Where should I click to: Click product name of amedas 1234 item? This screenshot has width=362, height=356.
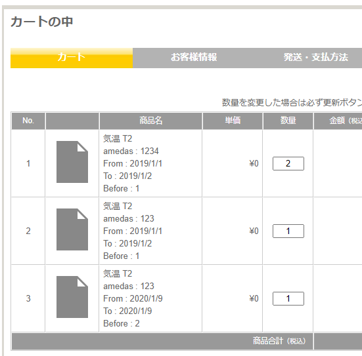tap(118, 139)
